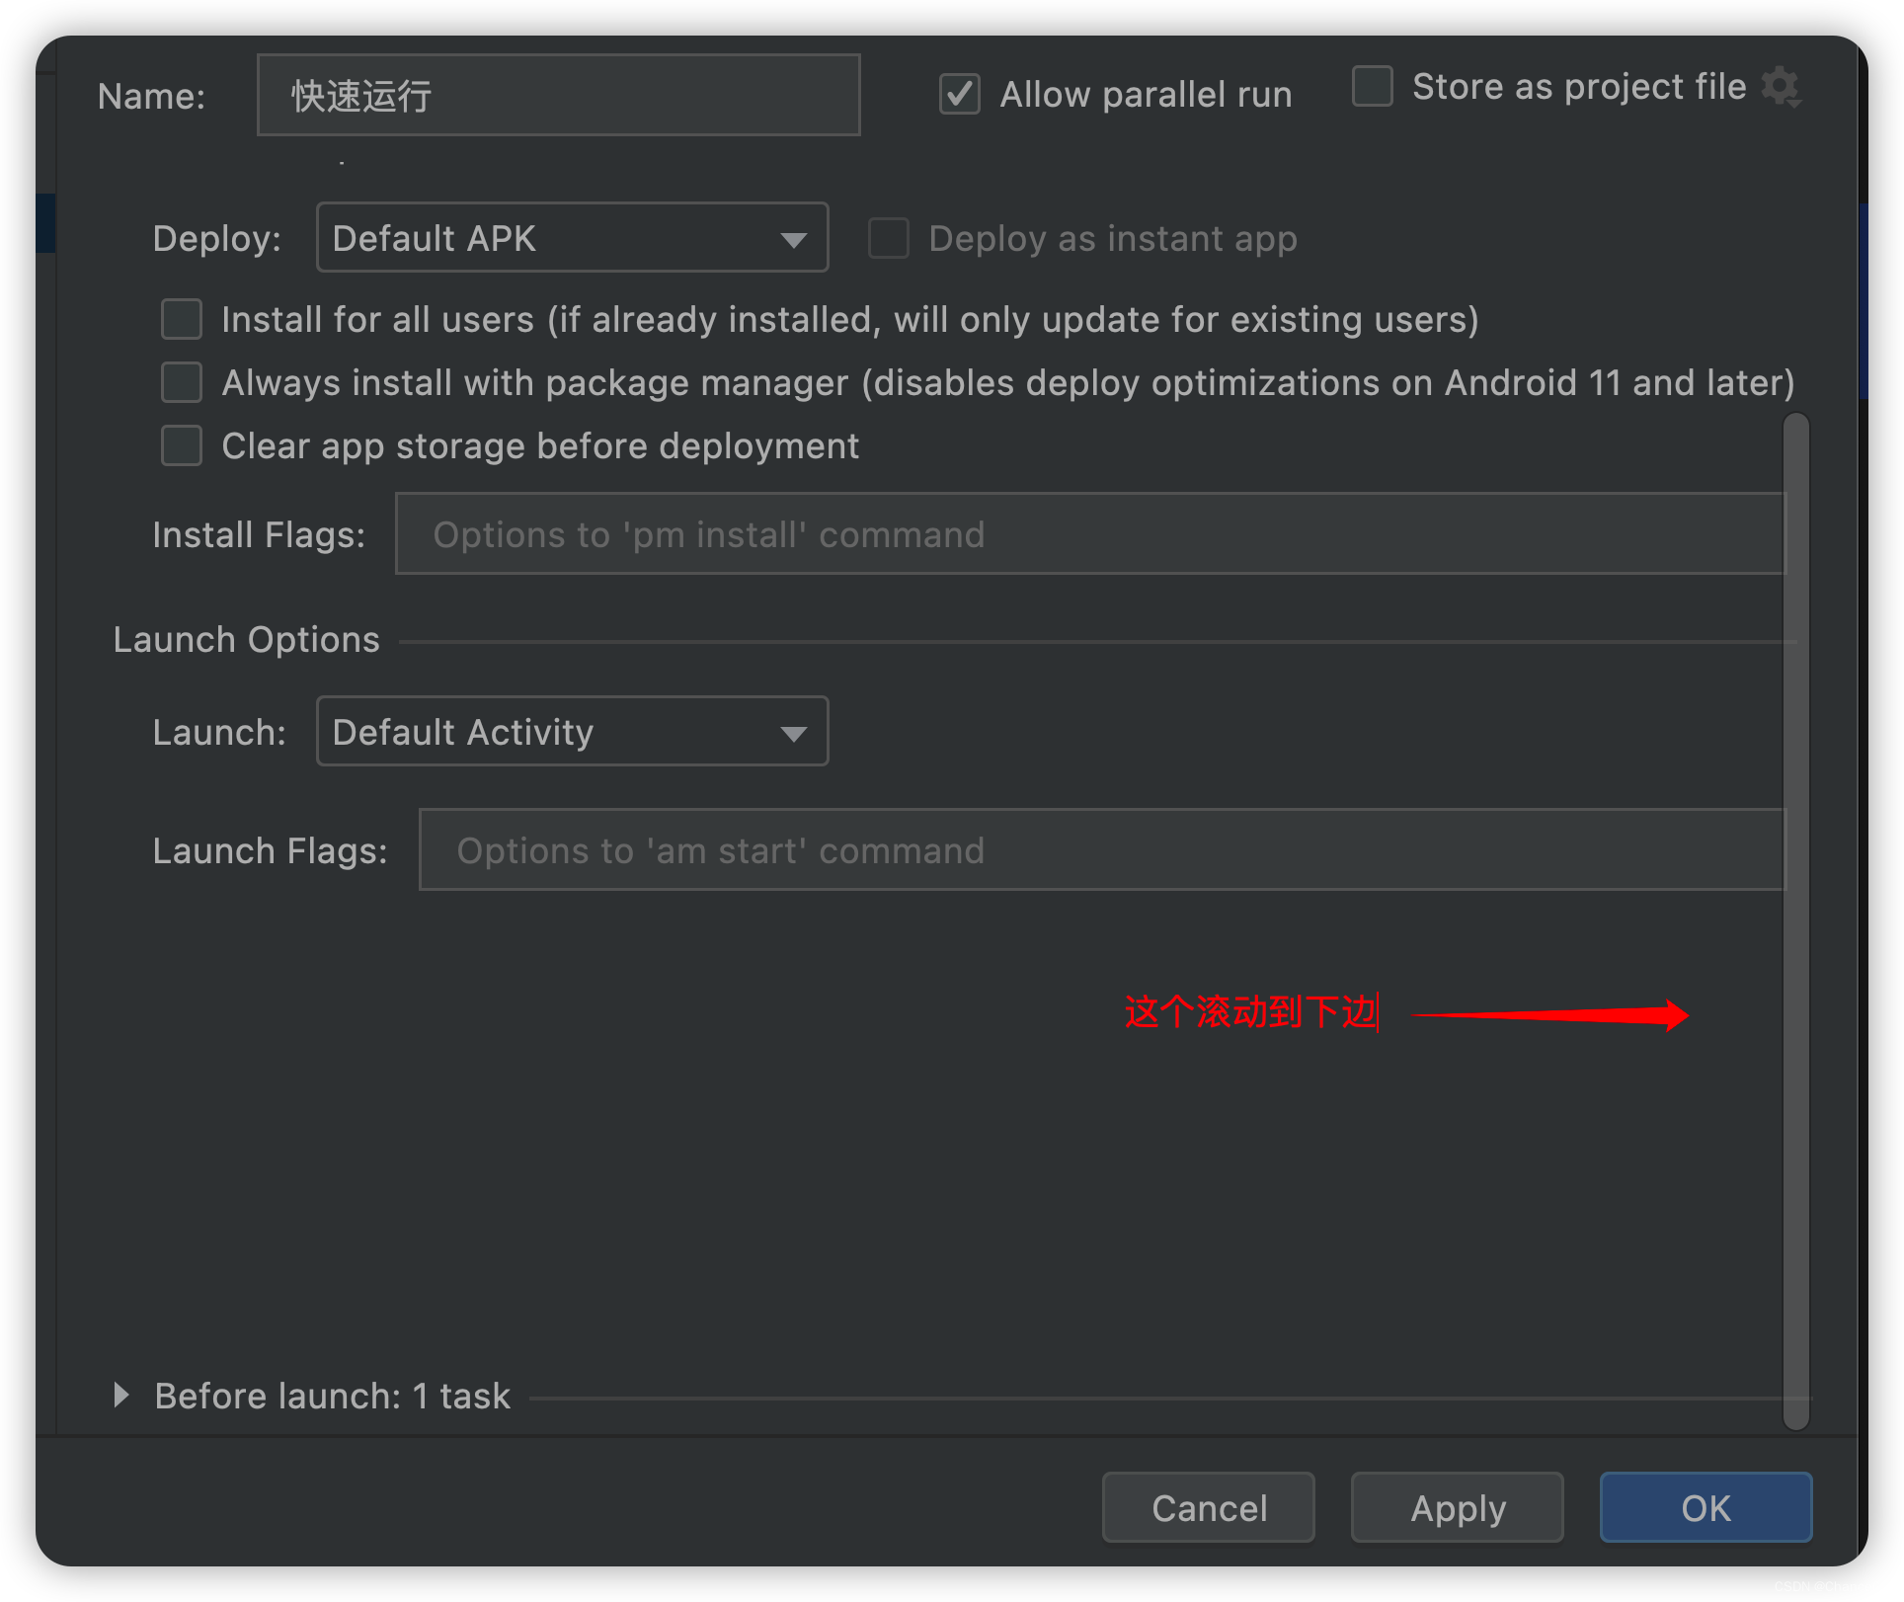This screenshot has width=1904, height=1602.
Task: Focus the Name text field
Action: point(558,96)
